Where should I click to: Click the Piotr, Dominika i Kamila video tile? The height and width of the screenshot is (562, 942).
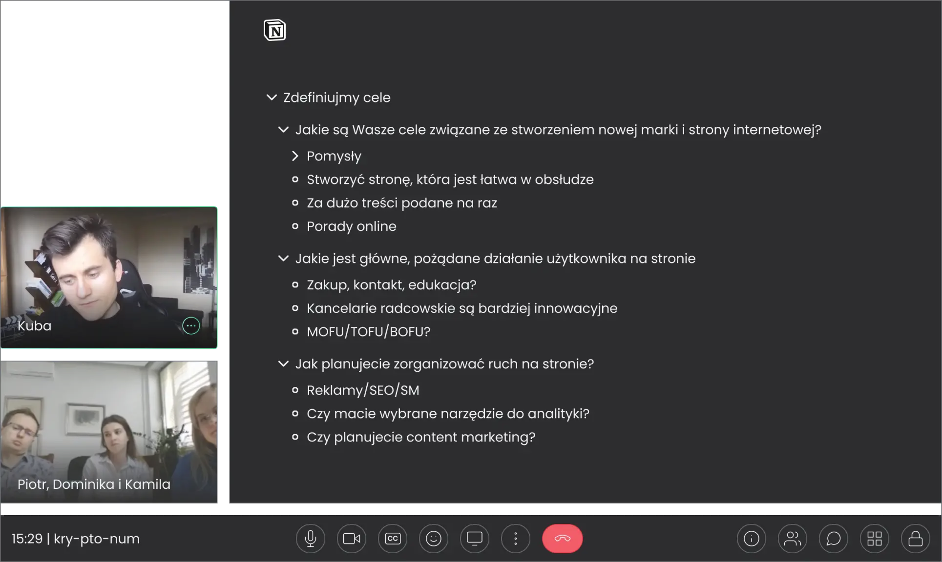[109, 431]
